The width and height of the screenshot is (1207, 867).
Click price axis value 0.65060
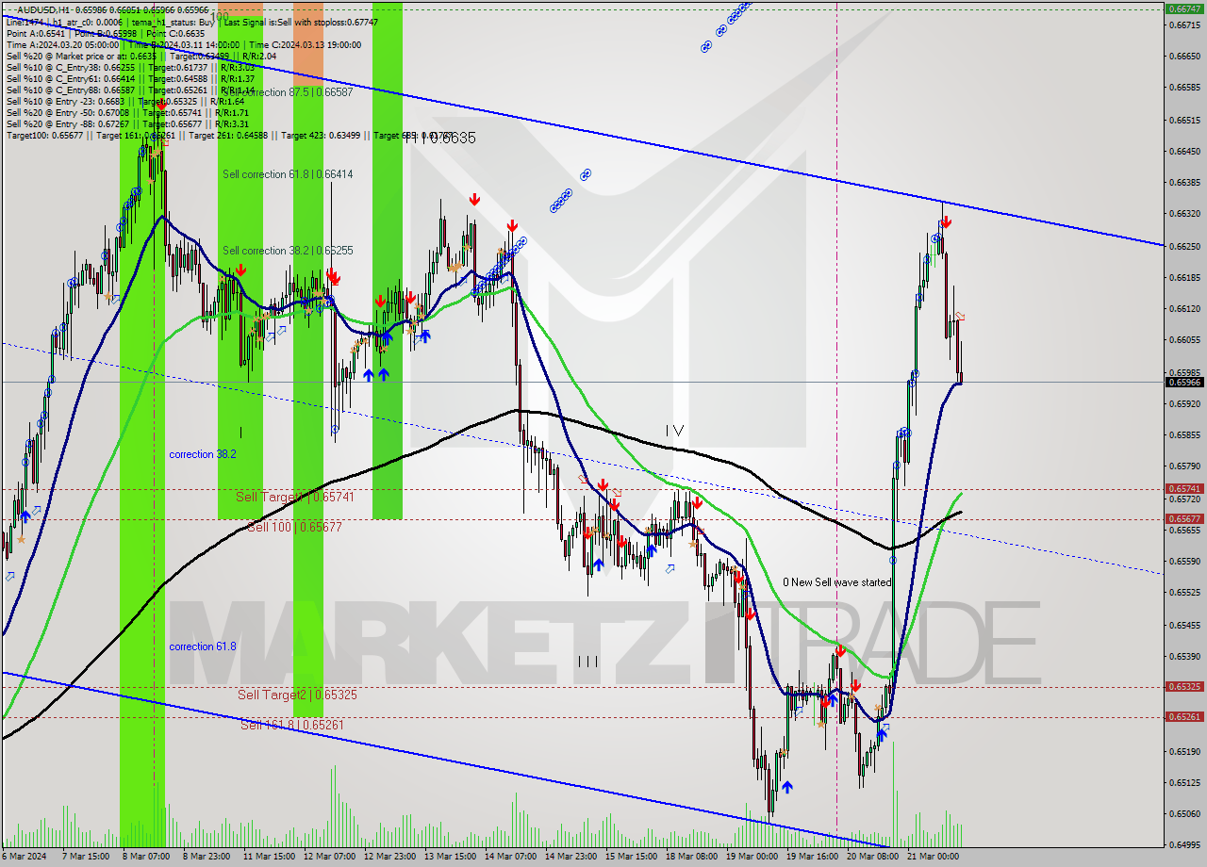coord(1185,813)
